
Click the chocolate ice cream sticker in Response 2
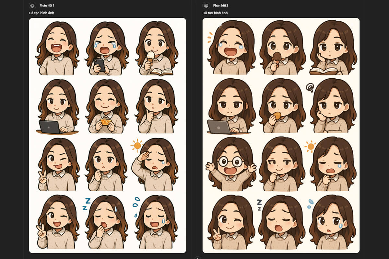(282, 49)
